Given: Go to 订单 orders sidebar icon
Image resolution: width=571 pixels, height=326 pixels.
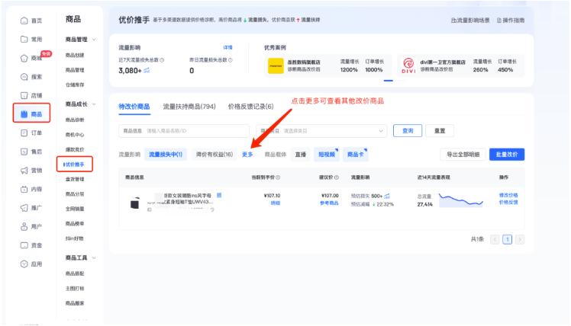Looking at the screenshot, I should 24,133.
